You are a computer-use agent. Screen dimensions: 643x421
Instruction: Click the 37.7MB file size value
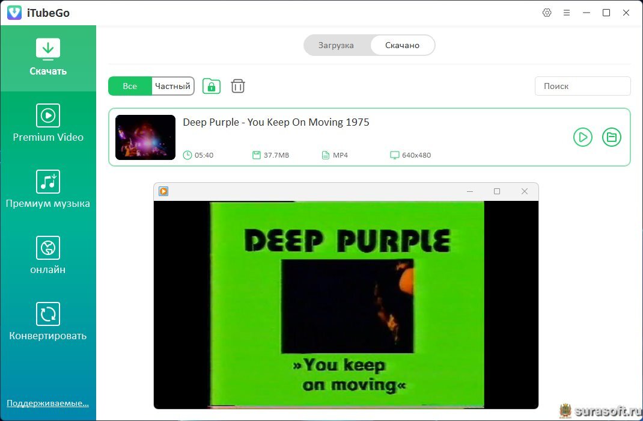click(x=276, y=155)
